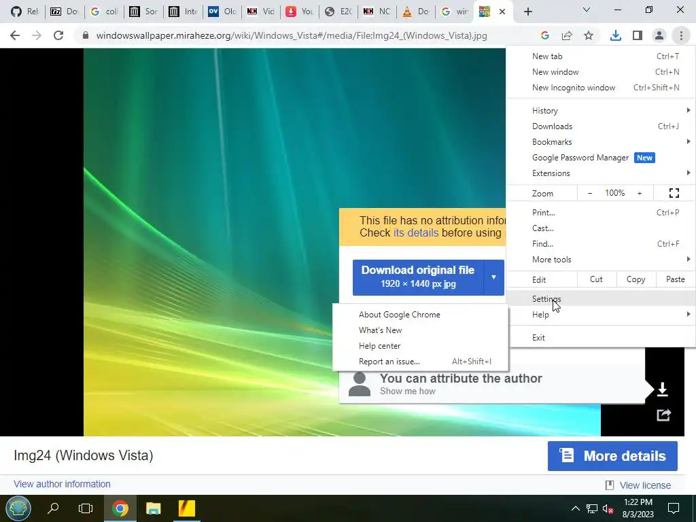Click Cut in the Edit row
The height and width of the screenshot is (522, 696).
pos(596,279)
